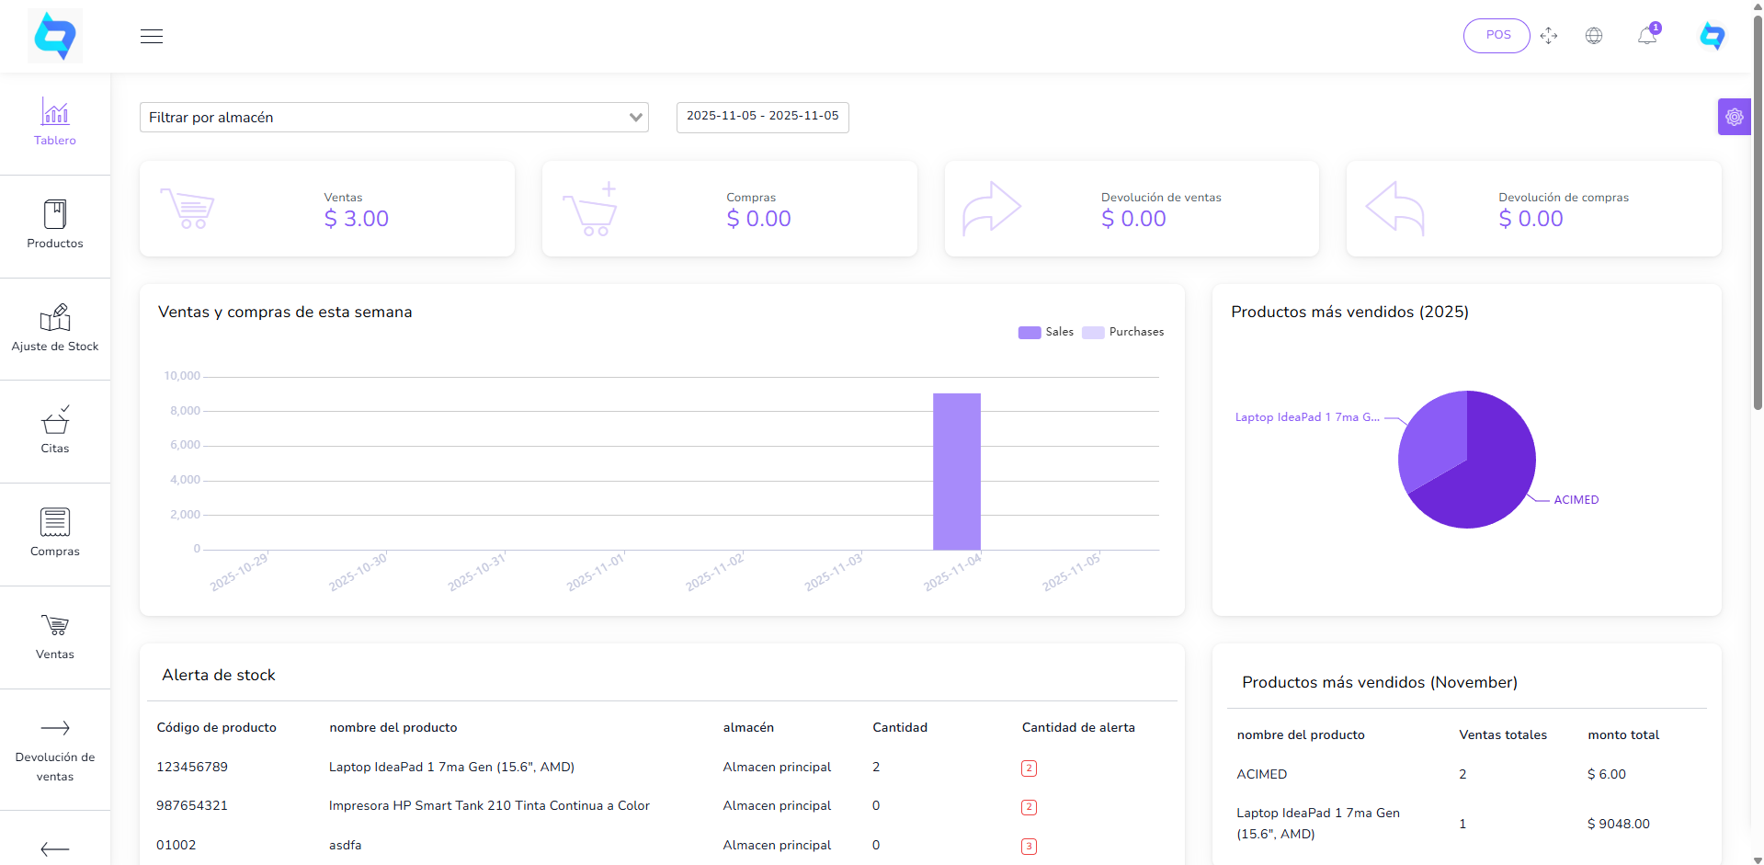The width and height of the screenshot is (1764, 865).
Task: Click the 2025-11-04 sales bar
Action: pos(956,472)
